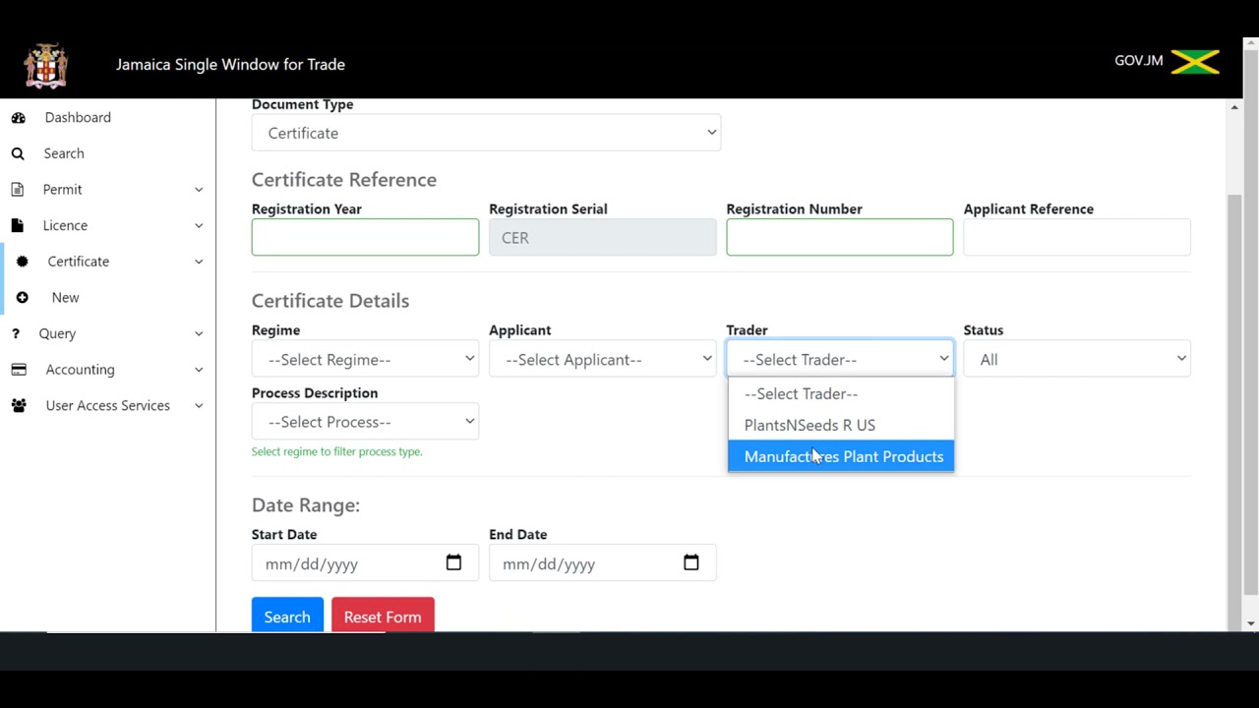Image resolution: width=1259 pixels, height=708 pixels.
Task: Expand the Licence menu chevron
Action: 199,225
